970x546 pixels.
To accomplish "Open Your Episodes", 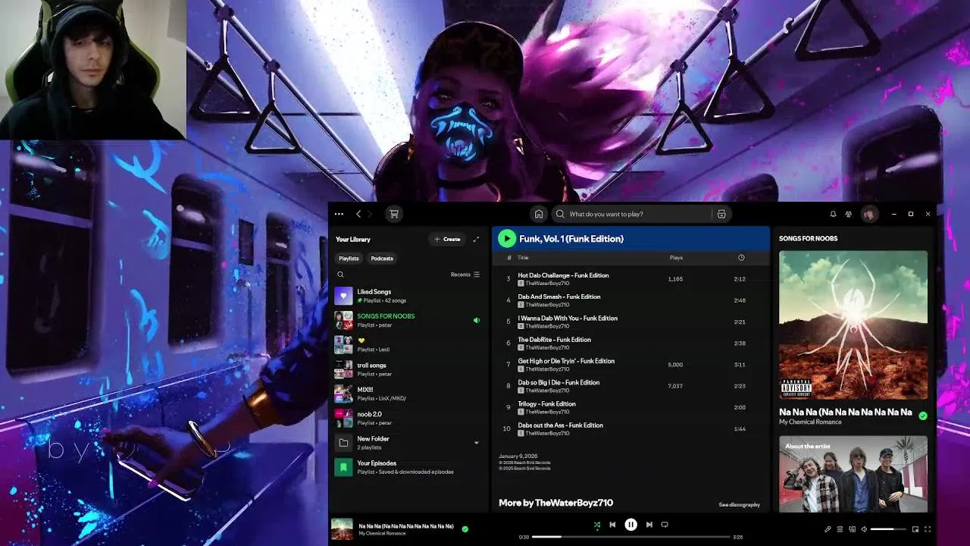I will (x=408, y=467).
